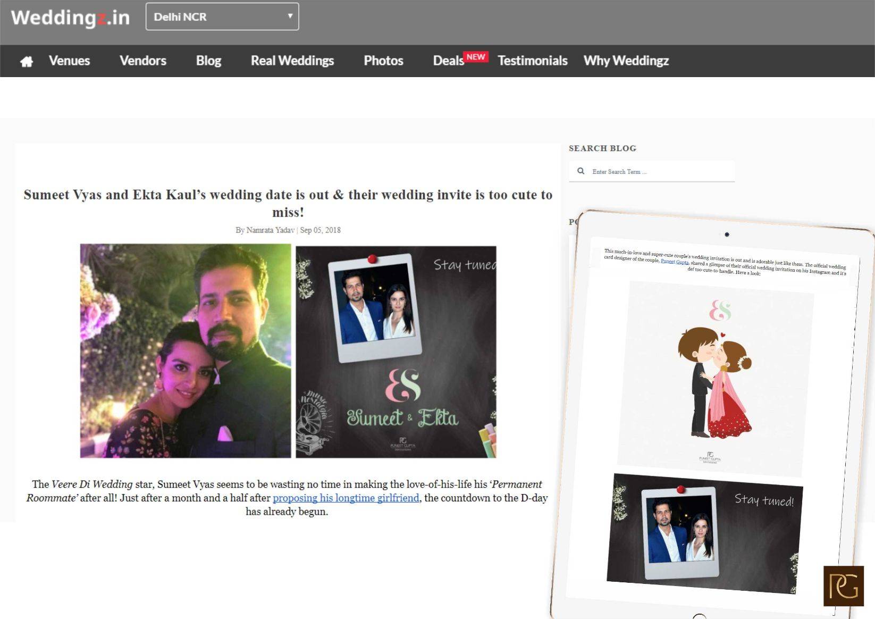The image size is (875, 619).
Task: Click the Why Weddingz menu item
Action: [x=626, y=61]
